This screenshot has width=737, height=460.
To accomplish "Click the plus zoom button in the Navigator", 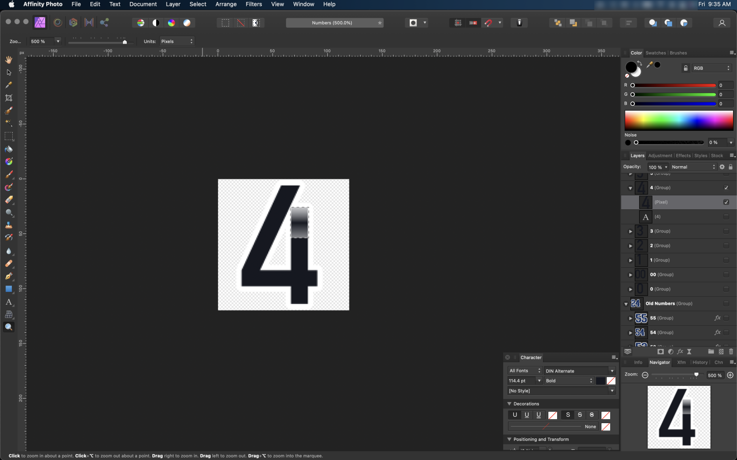I will click(x=731, y=375).
